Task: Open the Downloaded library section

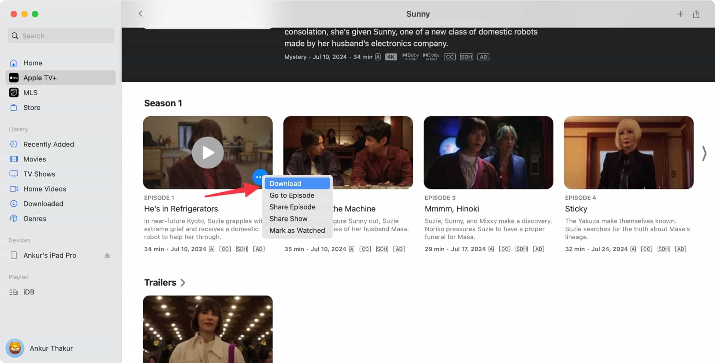Action: (61, 204)
